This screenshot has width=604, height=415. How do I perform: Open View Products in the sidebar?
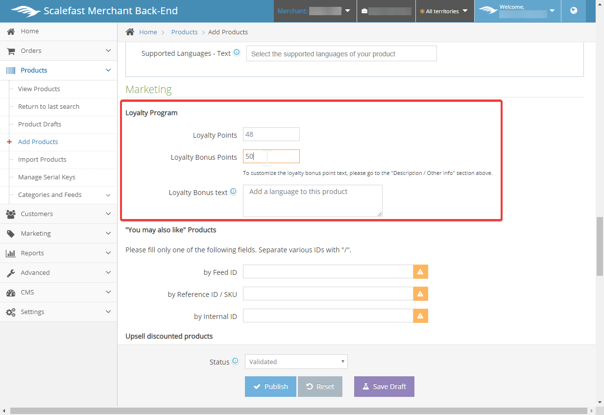(x=39, y=89)
